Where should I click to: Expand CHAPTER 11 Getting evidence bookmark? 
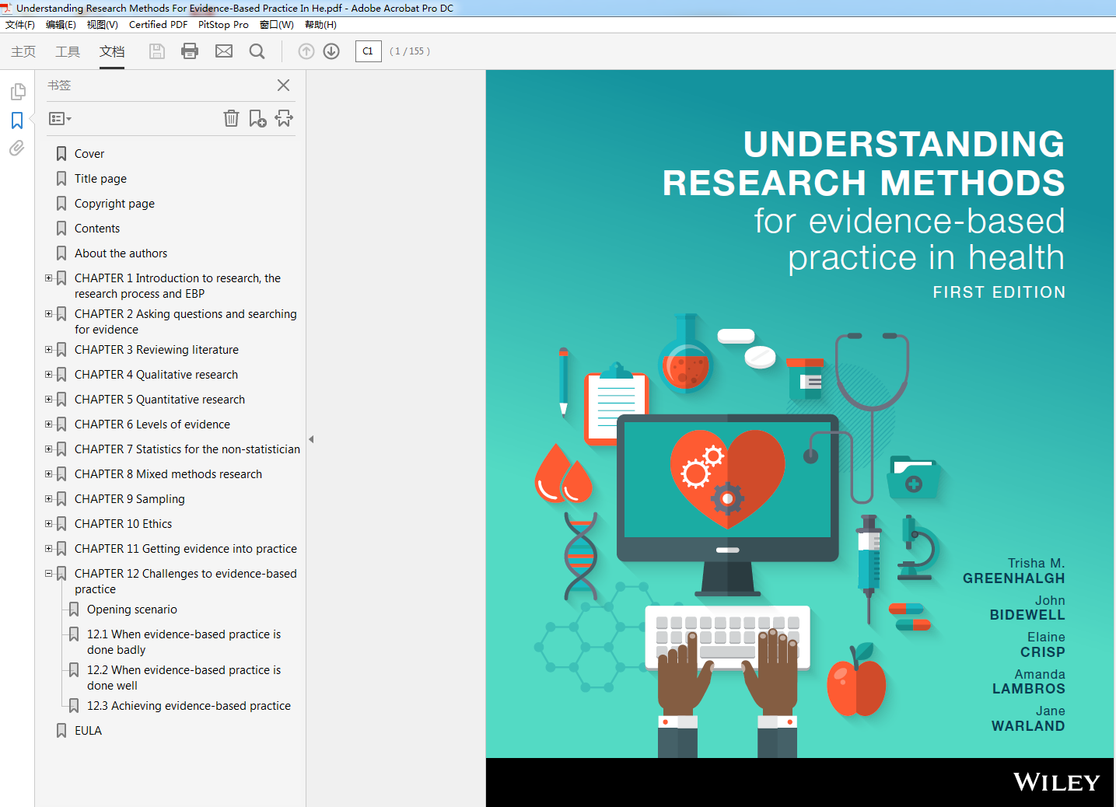click(x=48, y=548)
